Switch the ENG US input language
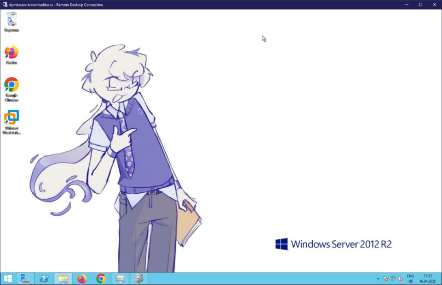This screenshot has width=442, height=285. click(410, 279)
